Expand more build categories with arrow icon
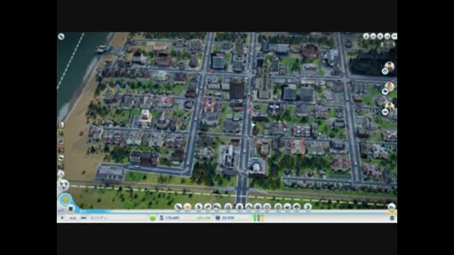454x255 pixels. click(x=308, y=207)
